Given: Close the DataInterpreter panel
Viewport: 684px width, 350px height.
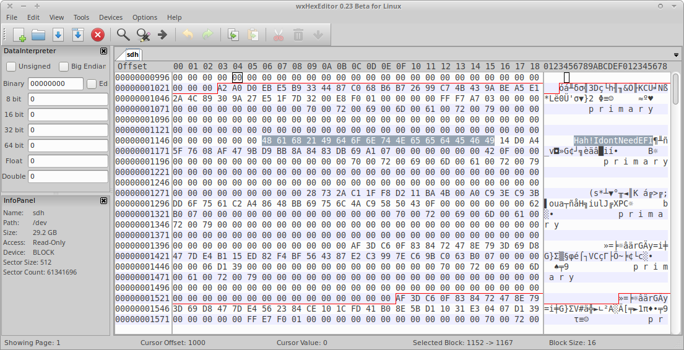Looking at the screenshot, I should coord(103,51).
